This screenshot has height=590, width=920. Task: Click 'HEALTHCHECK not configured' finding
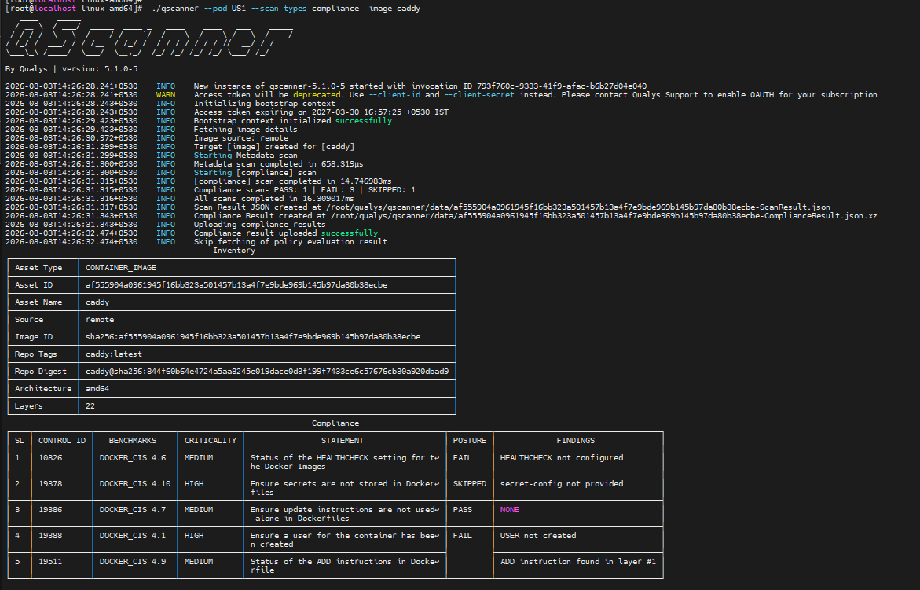[562, 457]
